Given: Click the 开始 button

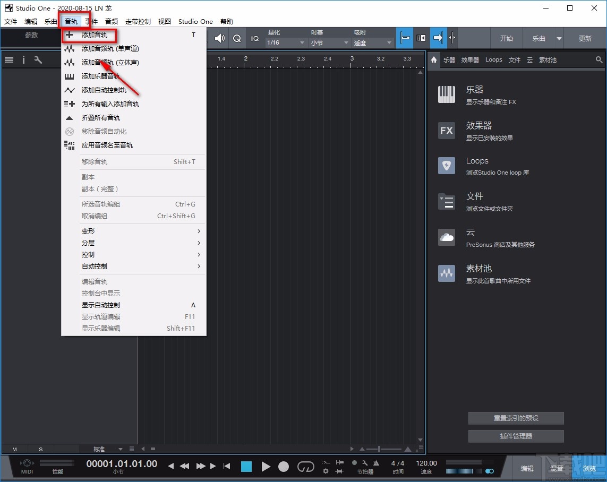Looking at the screenshot, I should (x=506, y=38).
